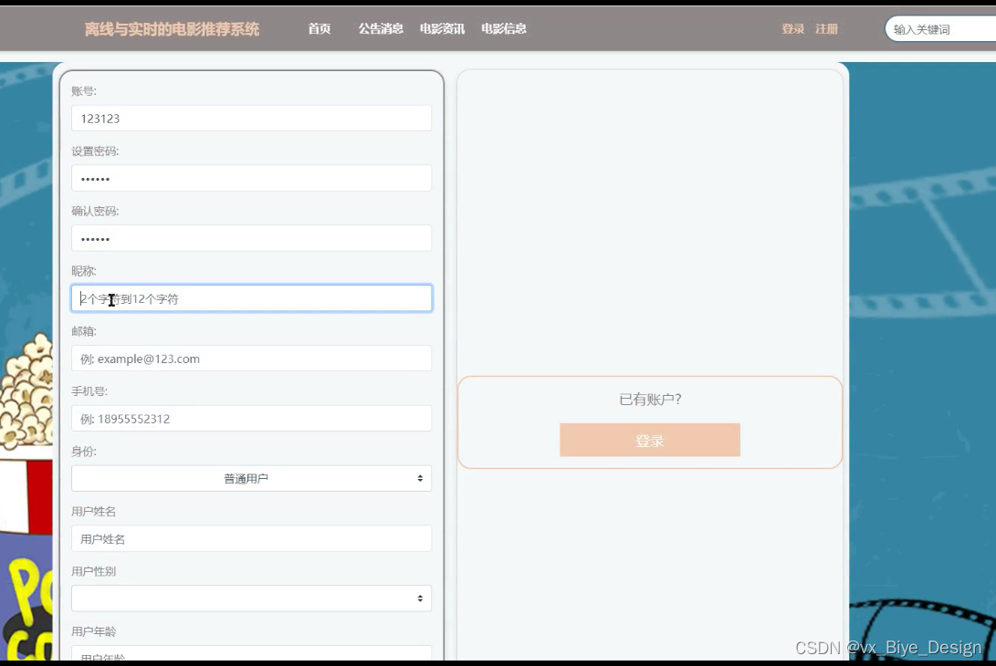This screenshot has width=996, height=666.
Task: Click the 设置密码 password field
Action: pyautogui.click(x=252, y=179)
